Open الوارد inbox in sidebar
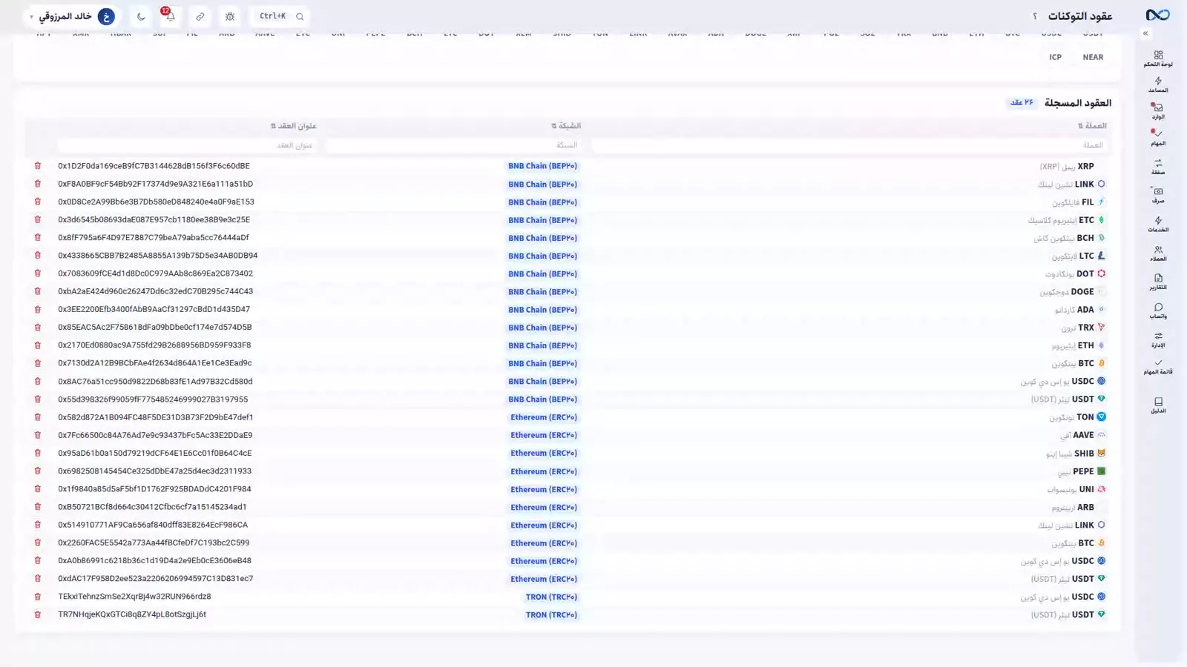Image resolution: width=1187 pixels, height=667 pixels. [x=1158, y=111]
